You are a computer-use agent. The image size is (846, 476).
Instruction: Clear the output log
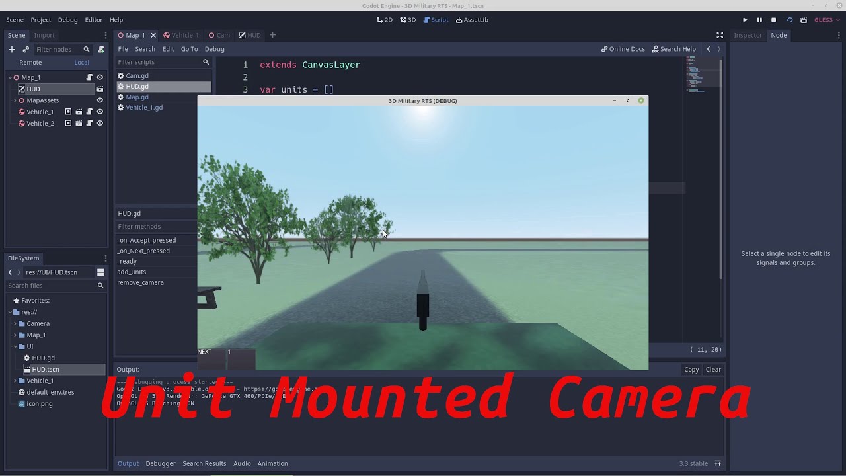[x=713, y=369]
